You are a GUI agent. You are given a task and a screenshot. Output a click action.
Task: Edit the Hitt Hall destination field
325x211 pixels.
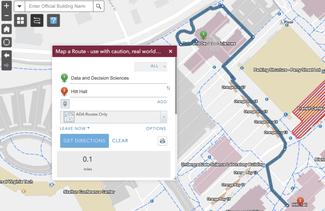pos(118,92)
